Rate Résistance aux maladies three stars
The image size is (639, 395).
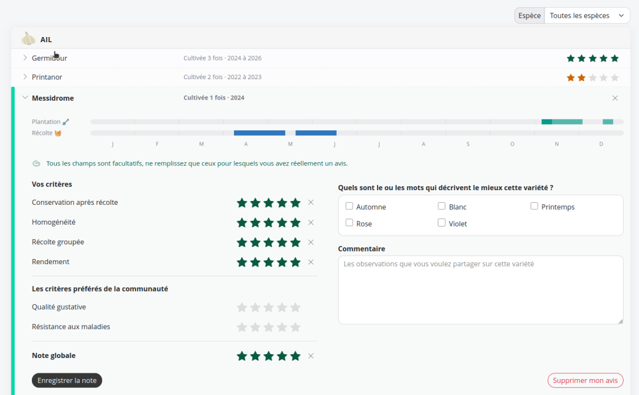tap(268, 327)
